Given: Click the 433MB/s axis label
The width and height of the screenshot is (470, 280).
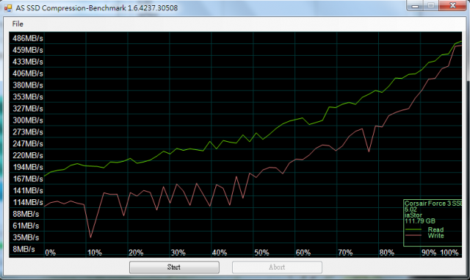Looking at the screenshot, I should (x=28, y=62).
